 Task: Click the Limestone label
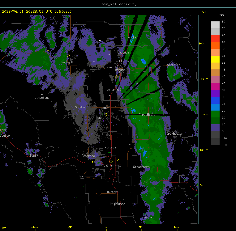(42, 98)
